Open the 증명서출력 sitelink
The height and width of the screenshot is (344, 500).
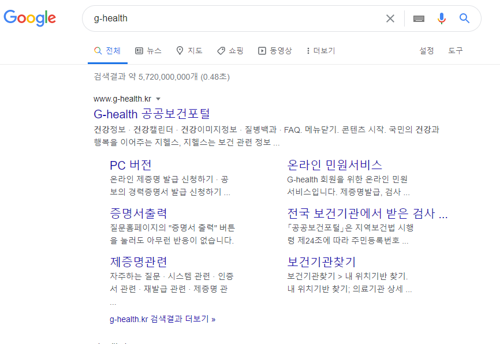pos(139,214)
